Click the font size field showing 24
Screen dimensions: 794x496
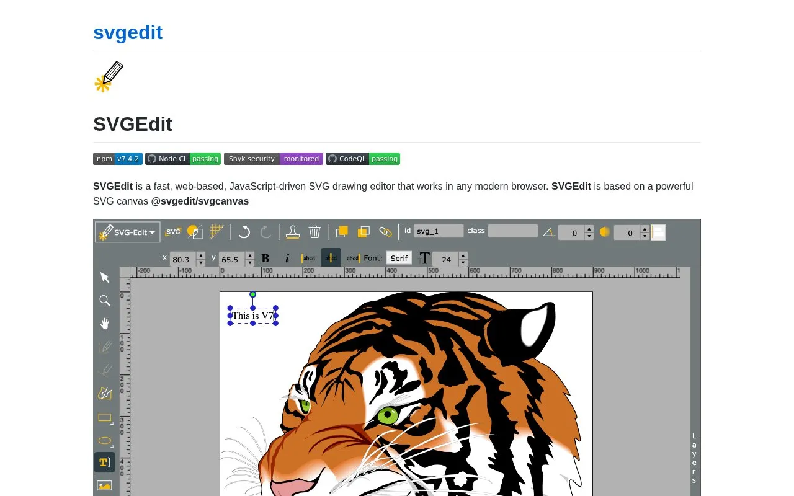point(450,259)
